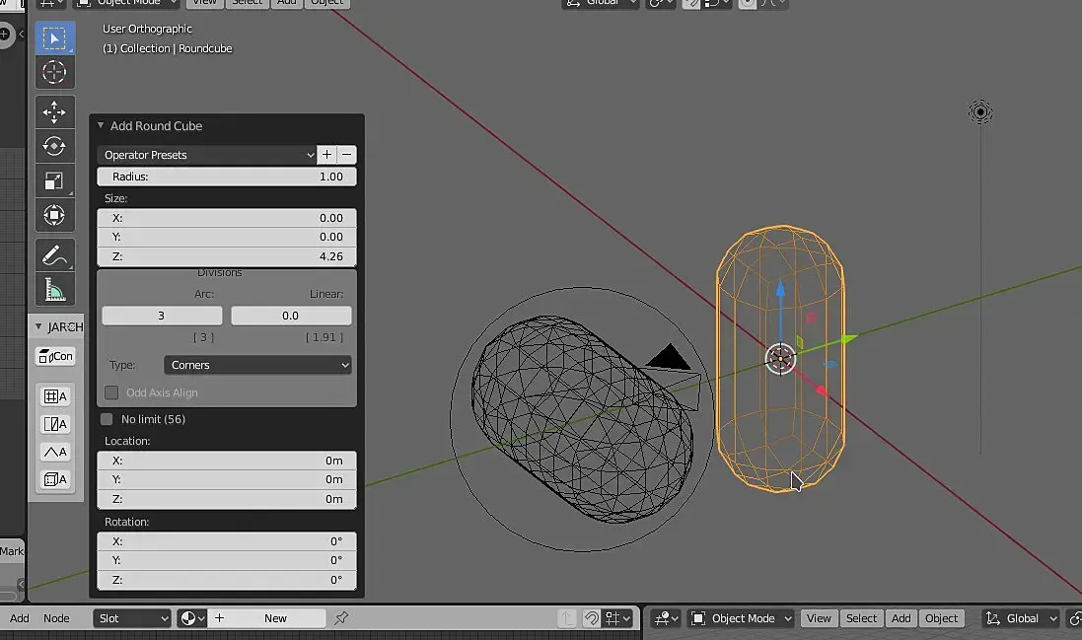This screenshot has height=640, width=1082.
Task: Click the New material button
Action: [x=267, y=618]
